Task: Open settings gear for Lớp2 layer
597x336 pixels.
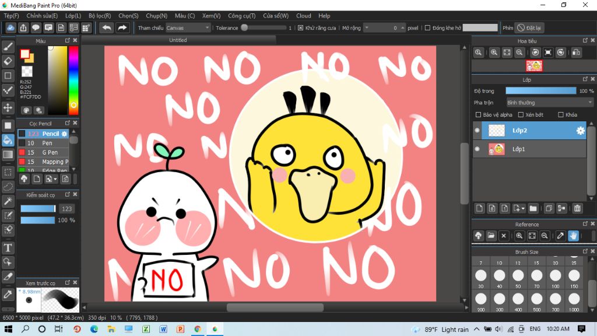Action: coord(580,131)
